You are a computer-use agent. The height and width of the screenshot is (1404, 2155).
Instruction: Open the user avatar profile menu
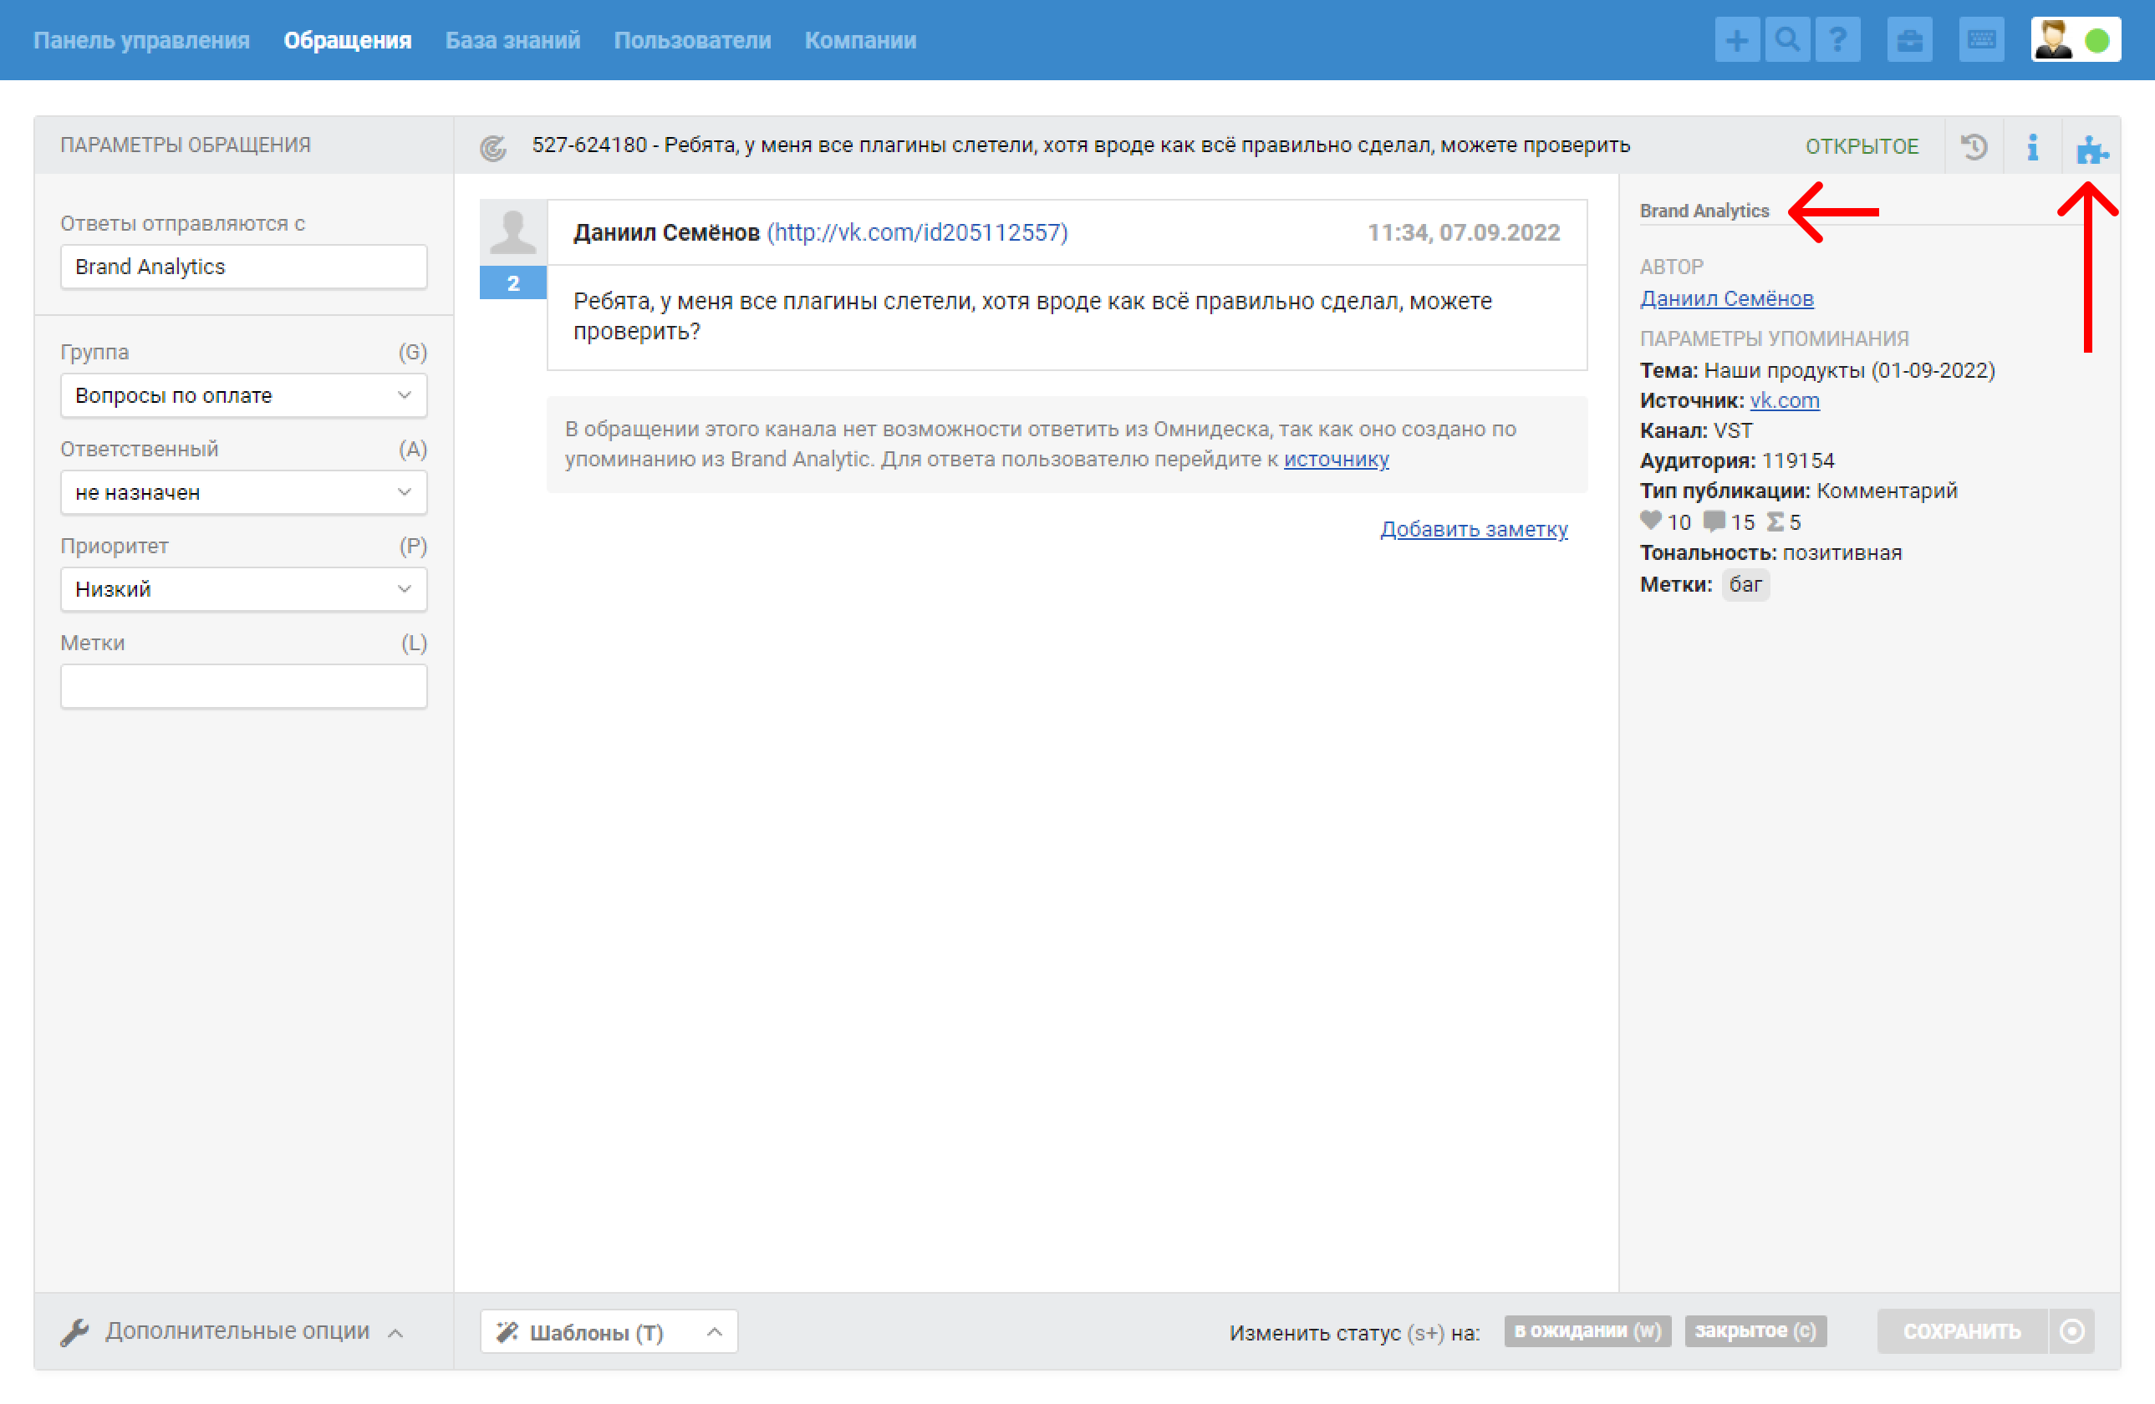[x=2052, y=41]
